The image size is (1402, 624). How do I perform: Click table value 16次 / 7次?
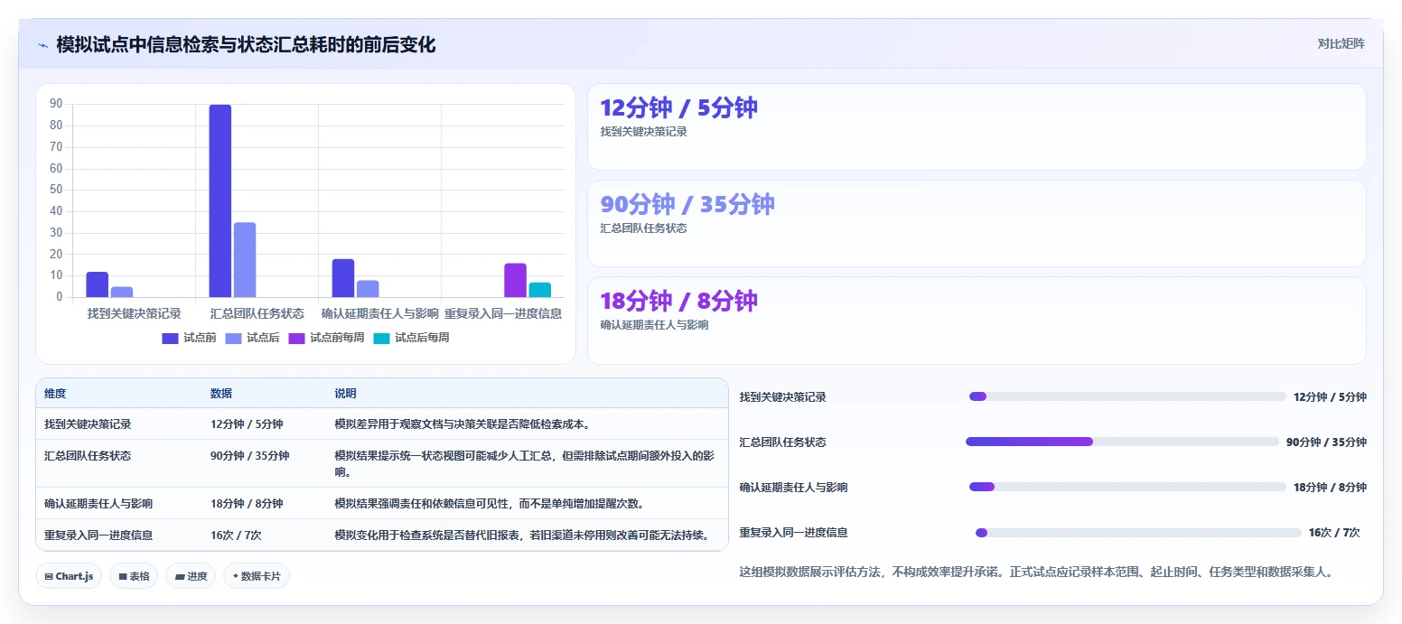236,536
